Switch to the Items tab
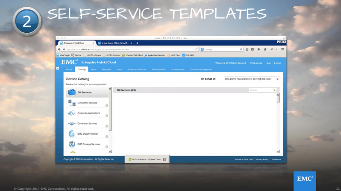This screenshot has height=191, width=341. click(94, 69)
